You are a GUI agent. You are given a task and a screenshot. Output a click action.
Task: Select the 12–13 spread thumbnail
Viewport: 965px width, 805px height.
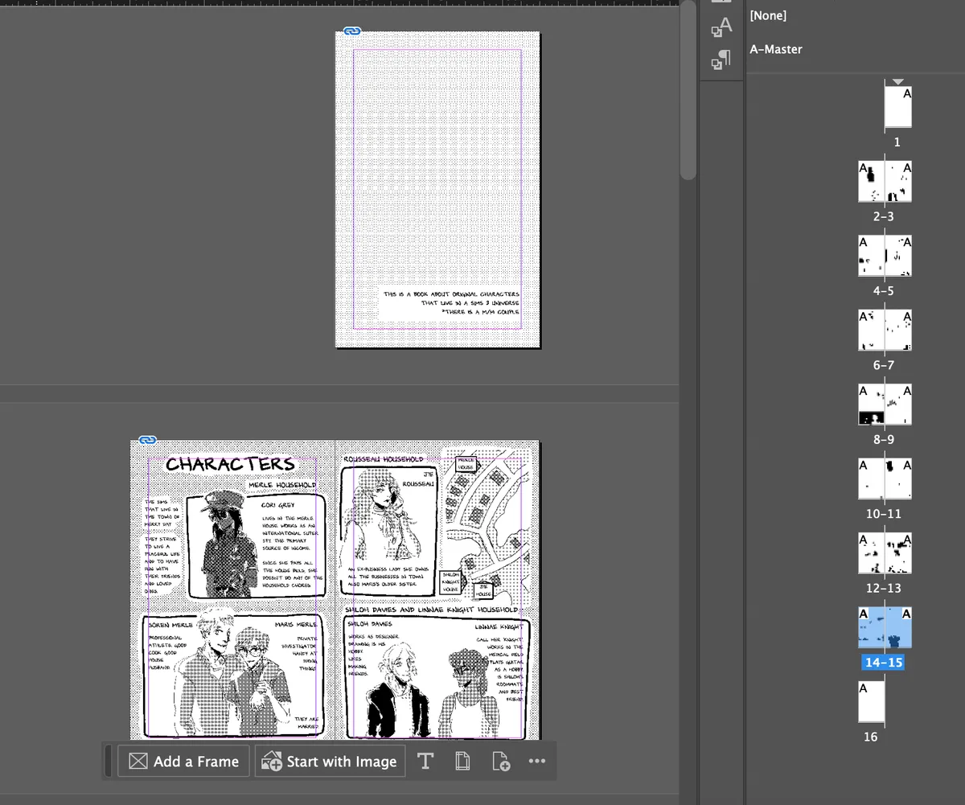coord(885,552)
